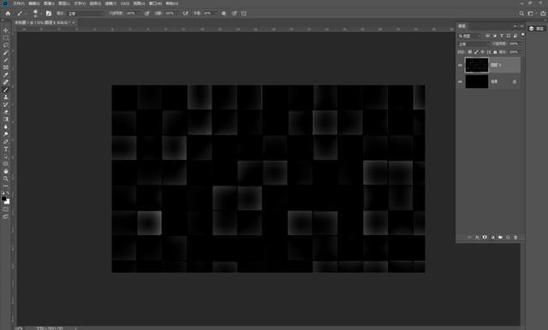Open the 文件 File menu
Screen dimensions: 548x330
click(x=19, y=3)
